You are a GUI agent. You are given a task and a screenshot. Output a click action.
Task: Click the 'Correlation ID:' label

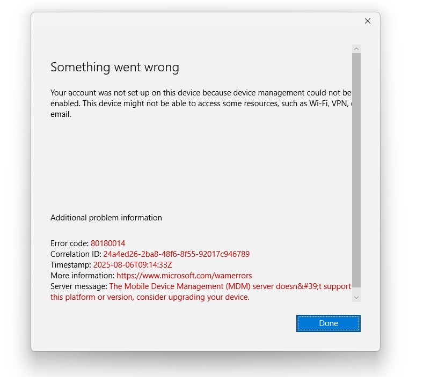tap(76, 254)
